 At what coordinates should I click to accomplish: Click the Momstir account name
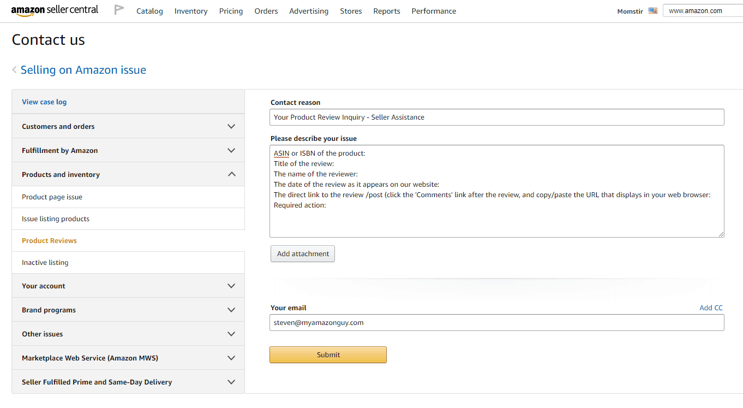pos(630,11)
